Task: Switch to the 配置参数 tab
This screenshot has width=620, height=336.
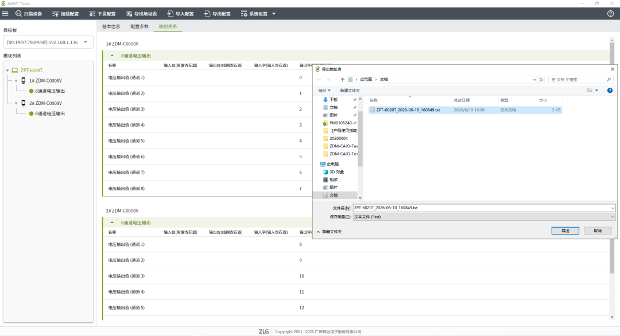Action: click(x=139, y=26)
